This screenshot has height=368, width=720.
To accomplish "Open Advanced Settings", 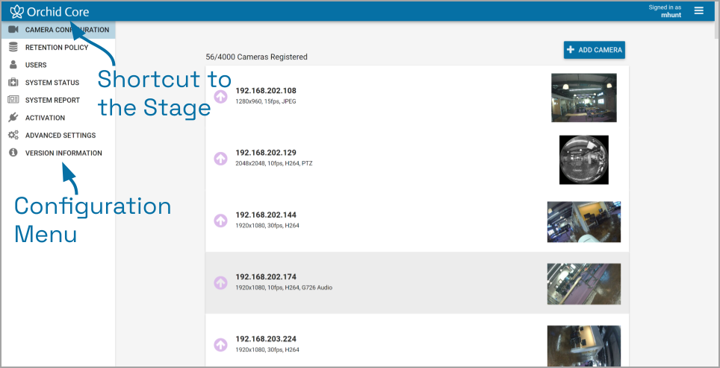I will (58, 135).
